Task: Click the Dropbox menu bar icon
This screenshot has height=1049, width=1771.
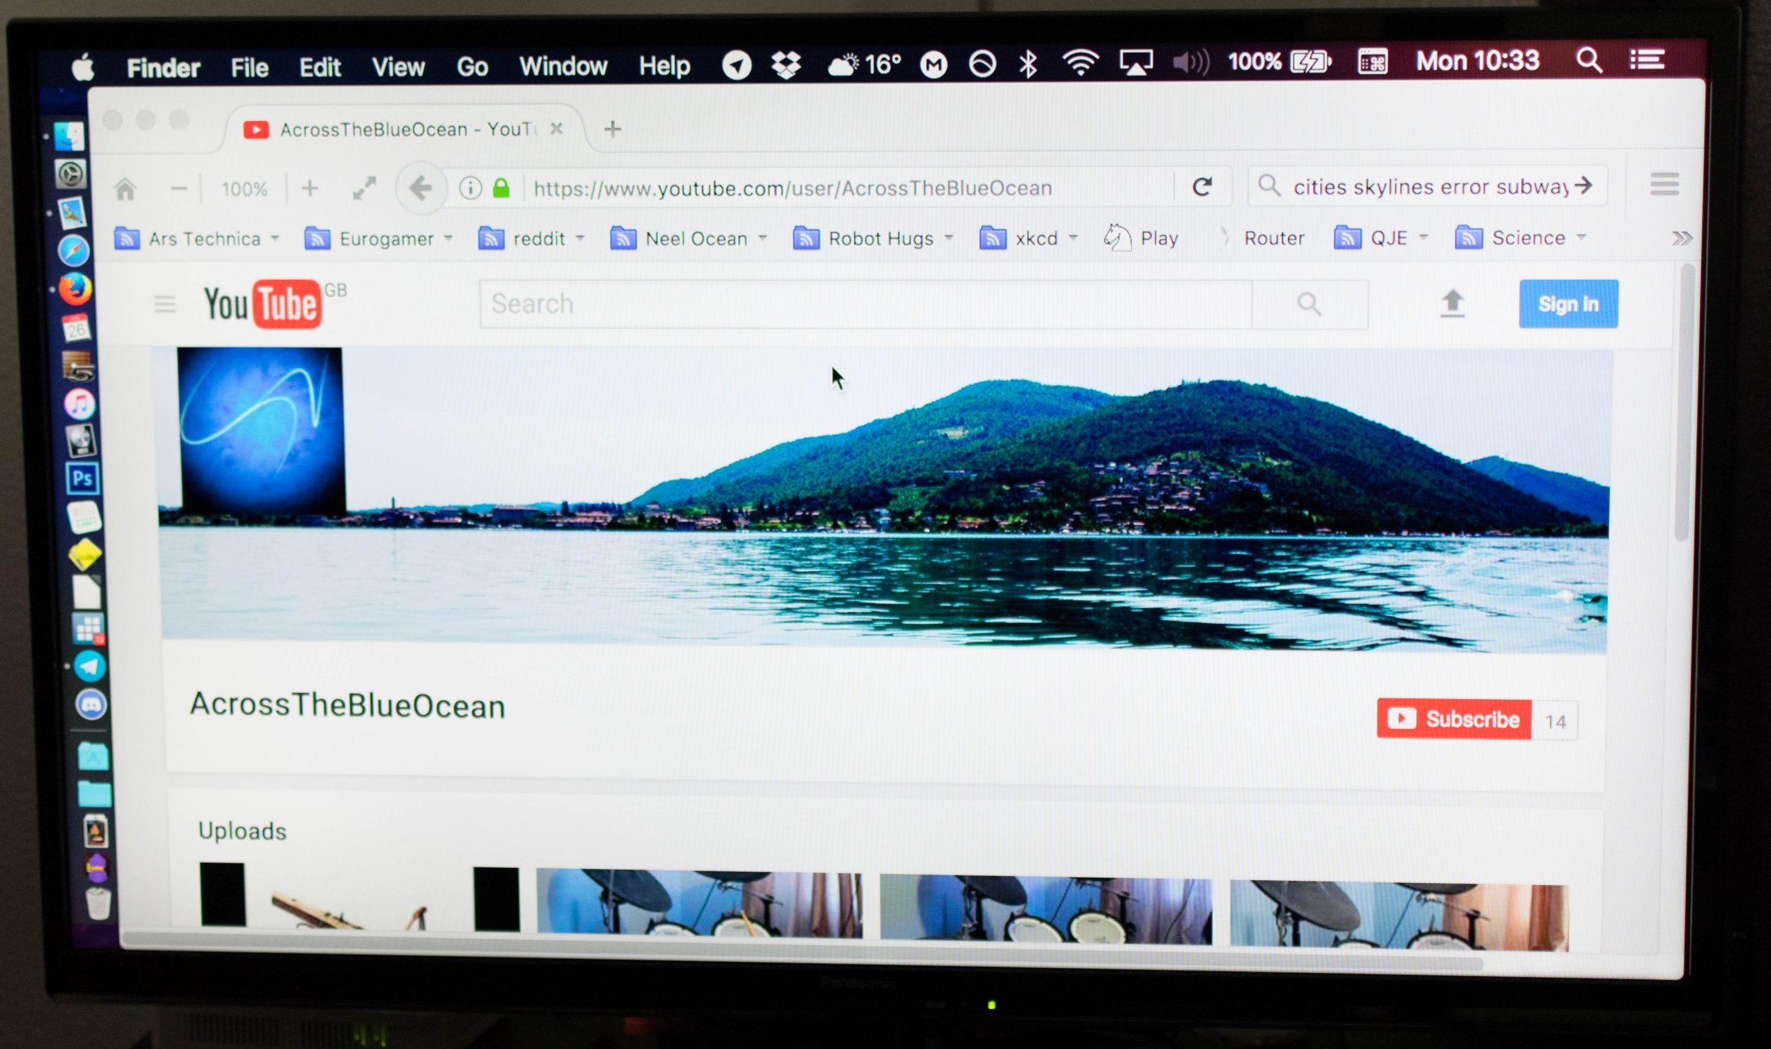Action: pyautogui.click(x=785, y=65)
